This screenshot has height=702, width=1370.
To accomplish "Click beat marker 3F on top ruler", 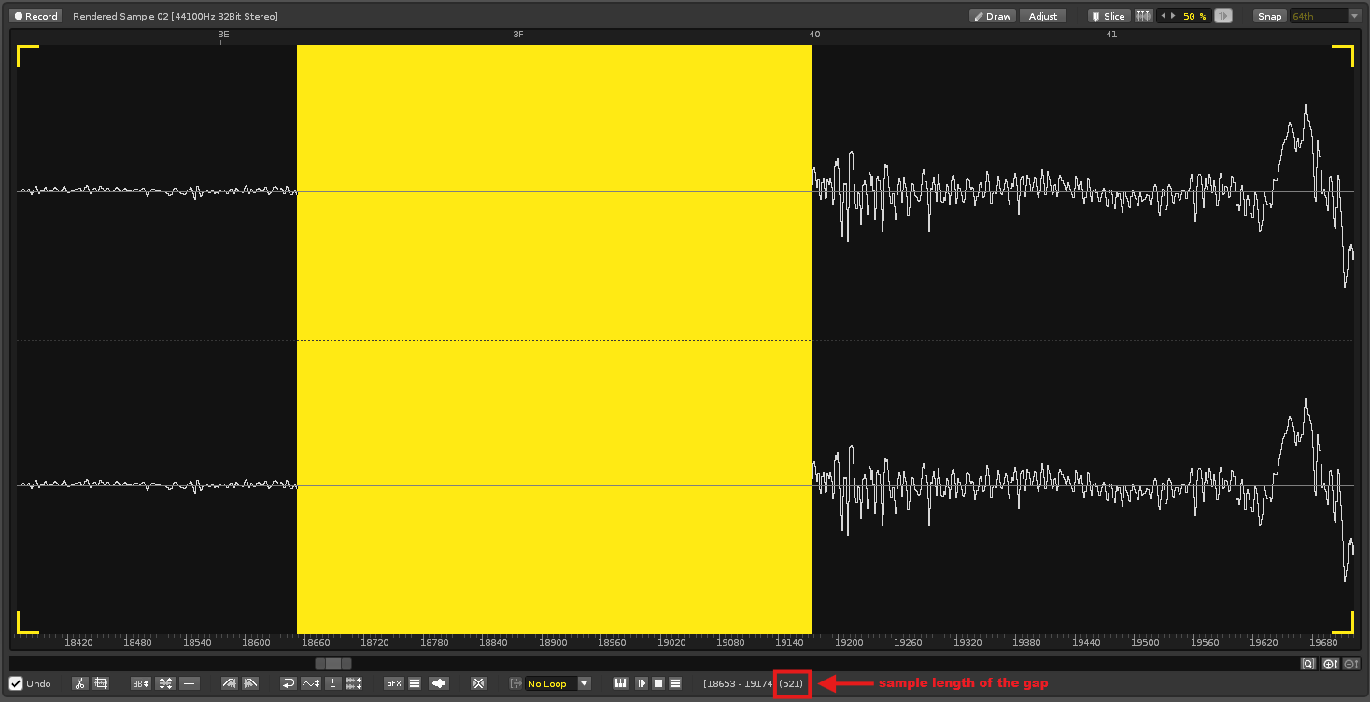I will point(518,35).
